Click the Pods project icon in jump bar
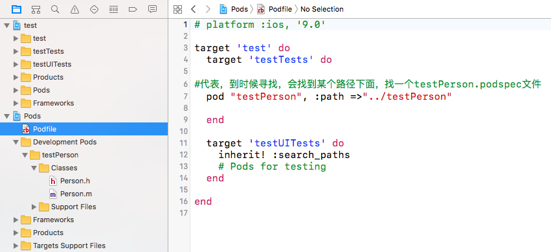551x252 pixels. [x=223, y=9]
